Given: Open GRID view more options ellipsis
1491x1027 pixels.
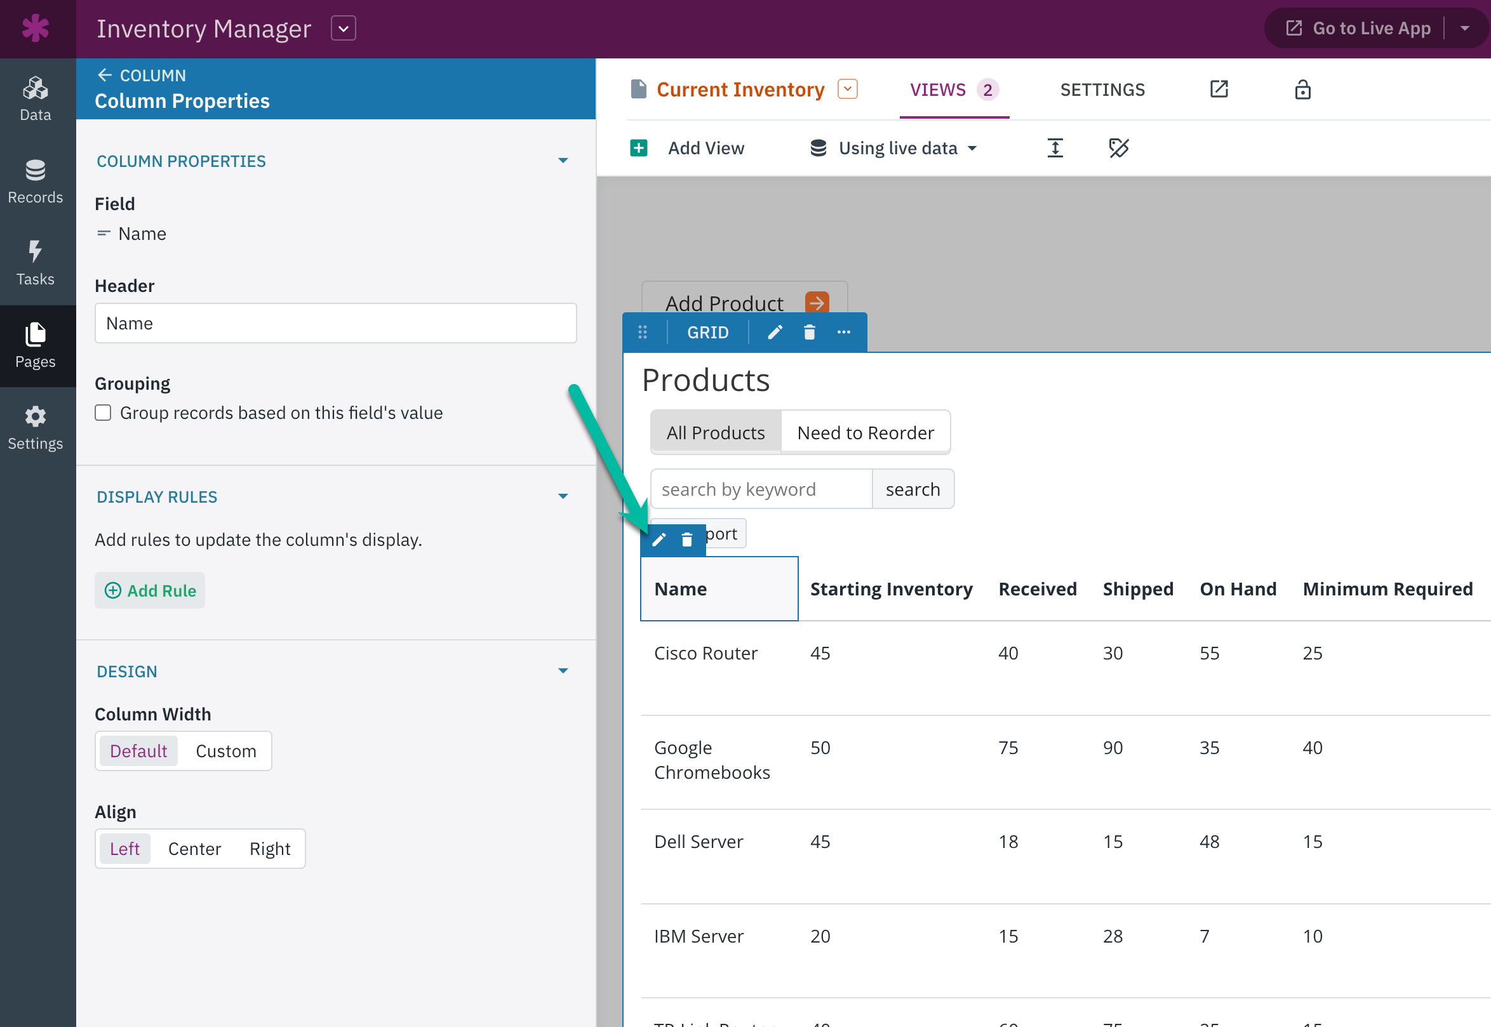Looking at the screenshot, I should pos(843,332).
